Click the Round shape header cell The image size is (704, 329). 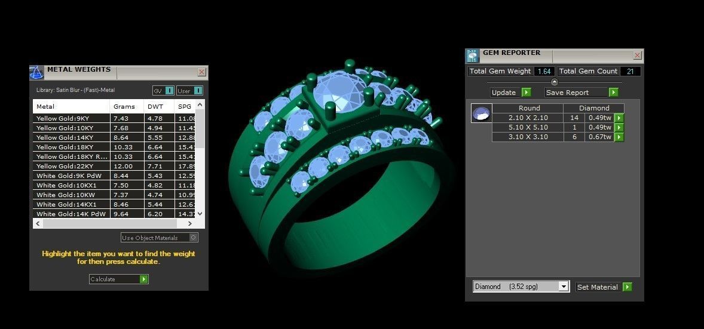pyautogui.click(x=528, y=108)
